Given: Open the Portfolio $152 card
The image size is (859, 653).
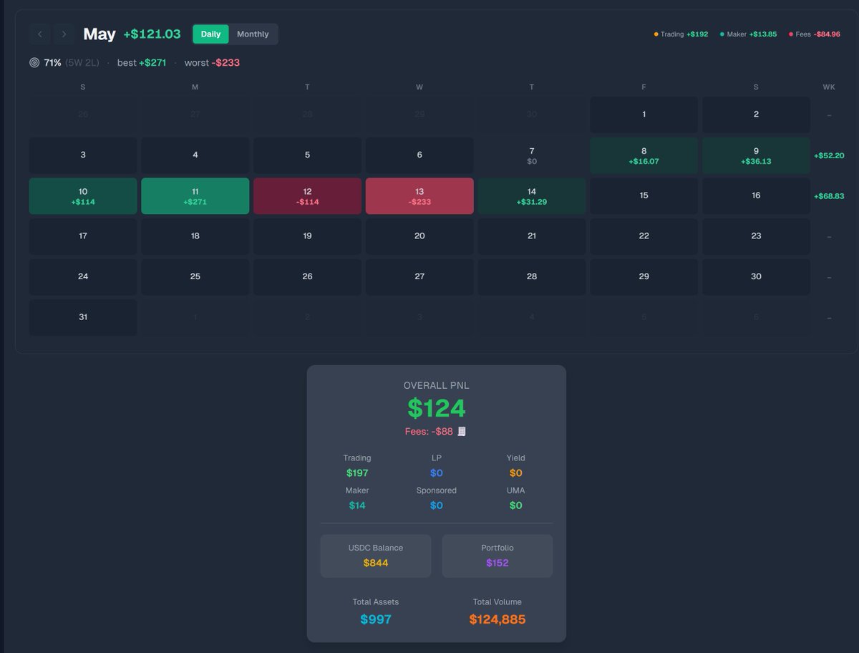Looking at the screenshot, I should click(498, 556).
